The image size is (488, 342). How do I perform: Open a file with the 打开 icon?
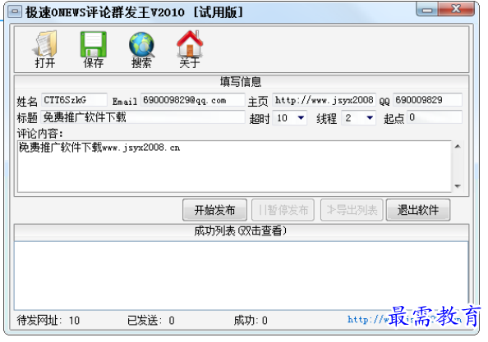click(x=45, y=50)
